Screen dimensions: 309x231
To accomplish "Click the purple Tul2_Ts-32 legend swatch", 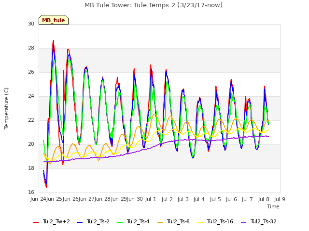I will (x=243, y=222).
